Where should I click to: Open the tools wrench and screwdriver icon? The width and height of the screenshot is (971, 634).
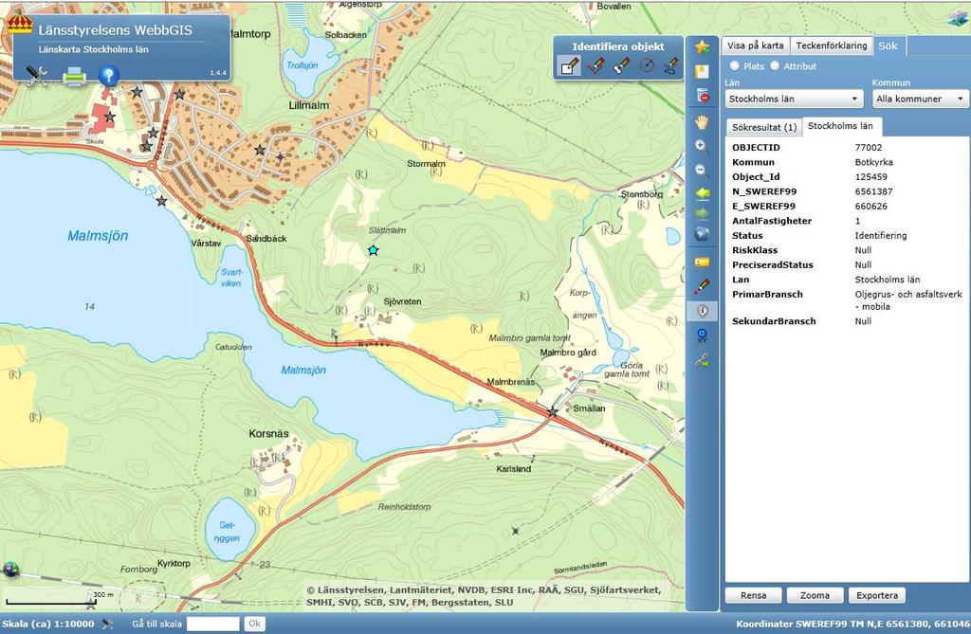pyautogui.click(x=37, y=76)
